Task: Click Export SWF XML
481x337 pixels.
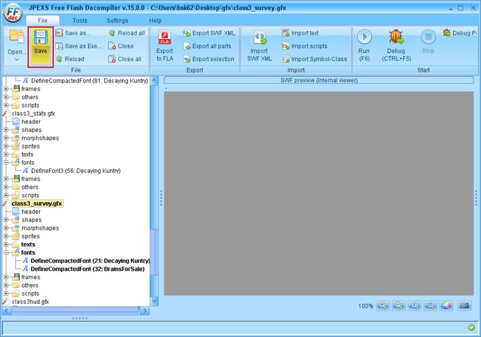Action: point(209,33)
